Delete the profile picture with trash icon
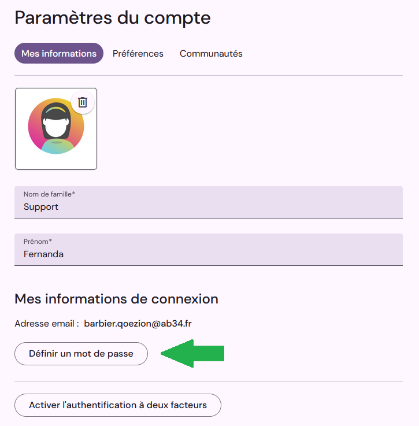The height and width of the screenshot is (426, 419). click(x=83, y=102)
